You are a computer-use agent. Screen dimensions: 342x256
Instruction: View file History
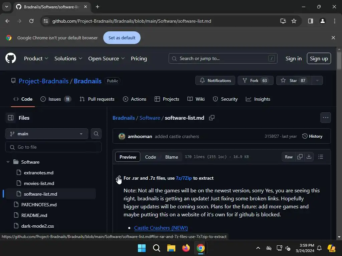(312, 136)
